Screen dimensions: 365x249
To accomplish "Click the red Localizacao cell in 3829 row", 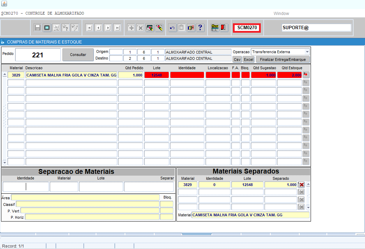I will [218, 75].
